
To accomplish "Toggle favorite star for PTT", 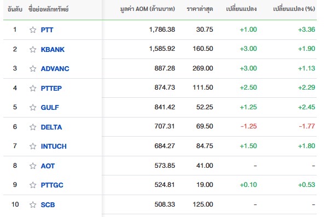I will [33, 30].
